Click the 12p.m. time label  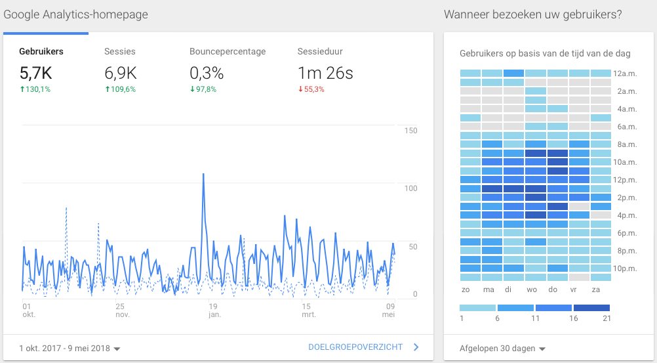[625, 180]
